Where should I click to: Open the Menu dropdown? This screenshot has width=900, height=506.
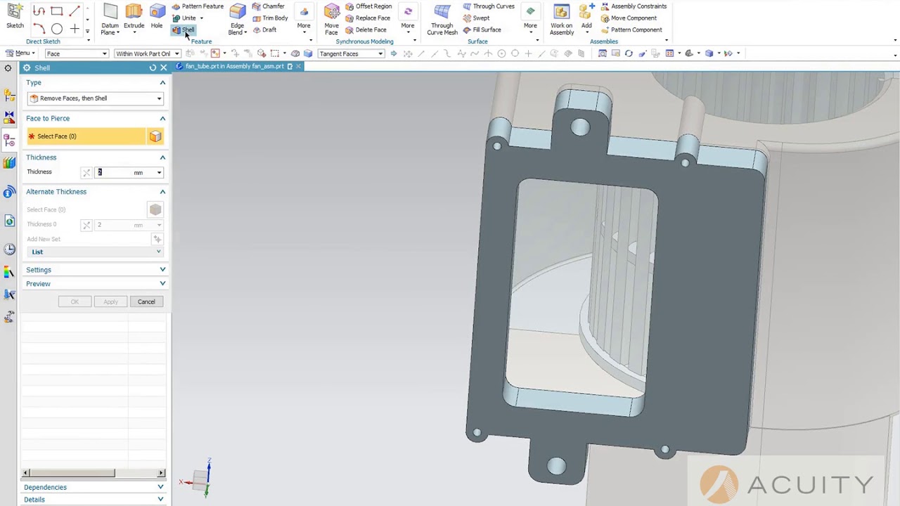pos(20,53)
